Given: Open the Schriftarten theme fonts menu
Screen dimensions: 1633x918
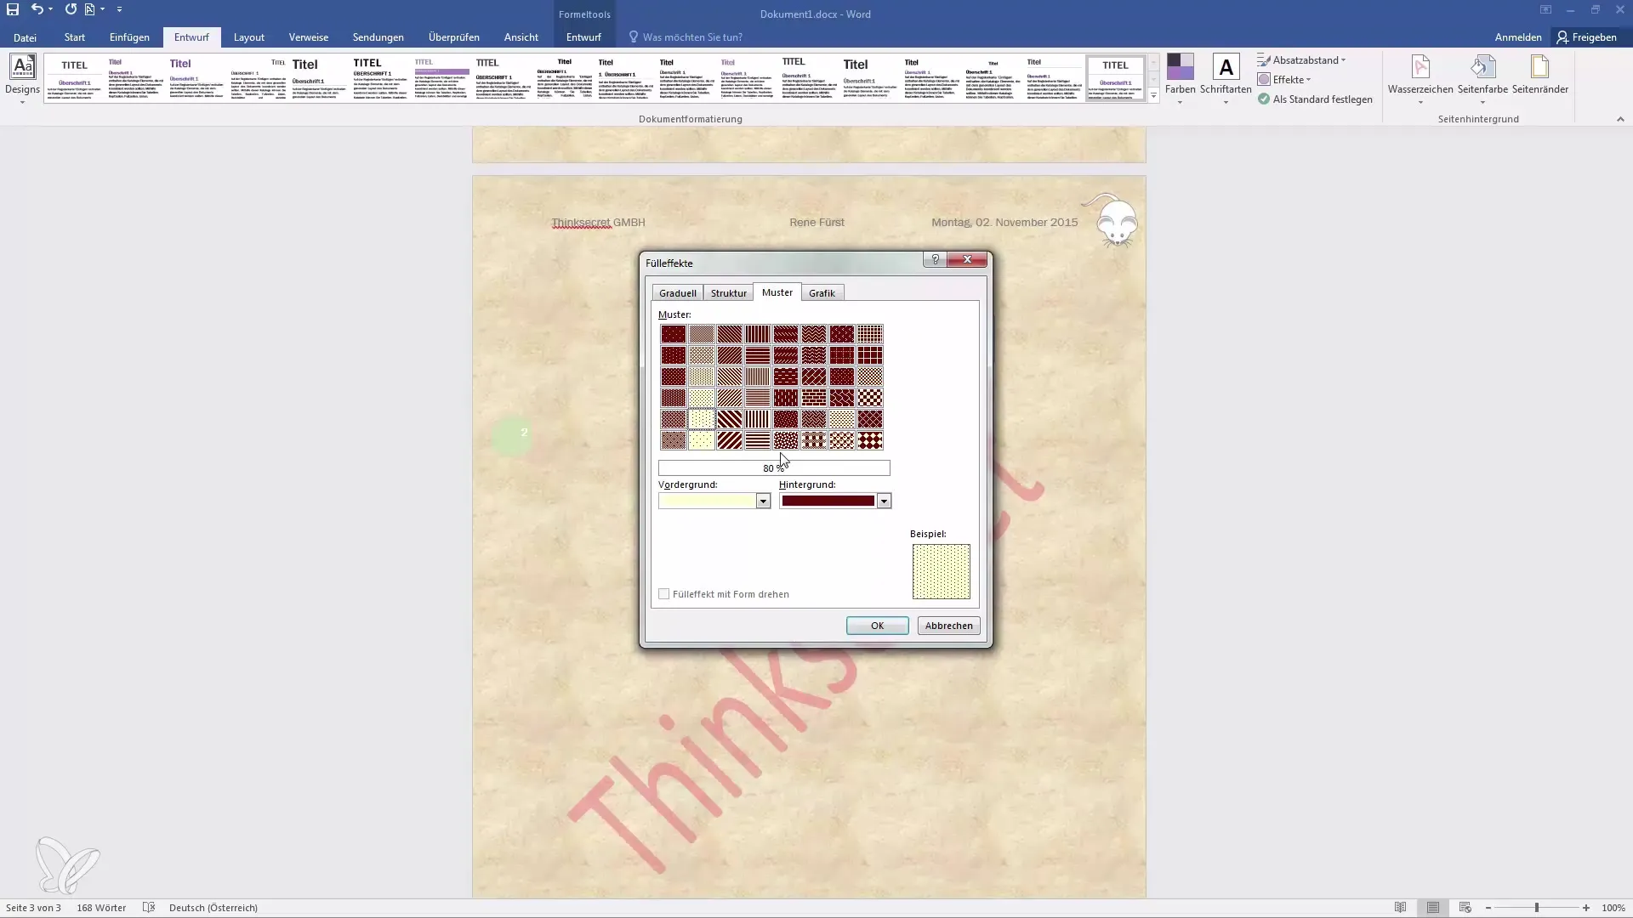Looking at the screenshot, I should 1226,78.
